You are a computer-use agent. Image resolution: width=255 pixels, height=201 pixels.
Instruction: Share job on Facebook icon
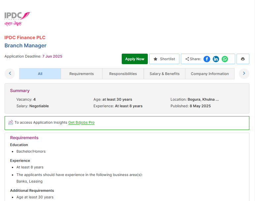coord(207,59)
